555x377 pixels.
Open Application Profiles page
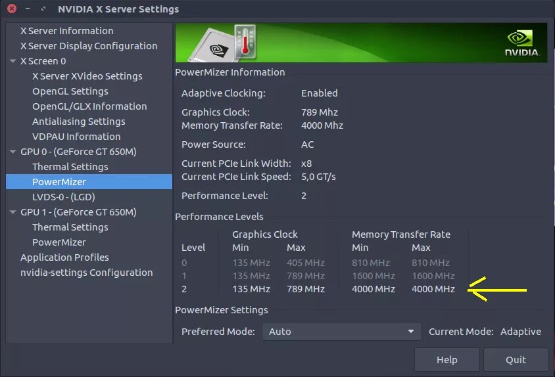pos(65,257)
